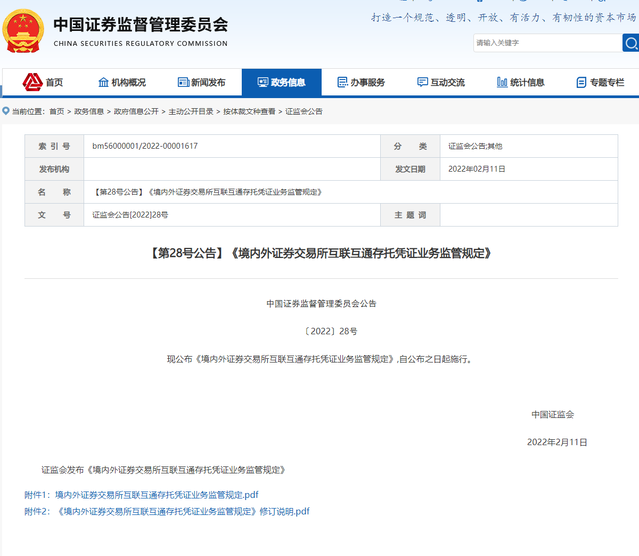Click the bar chart icon beside 统计信息
Image resolution: width=639 pixels, height=556 pixels.
(x=502, y=82)
